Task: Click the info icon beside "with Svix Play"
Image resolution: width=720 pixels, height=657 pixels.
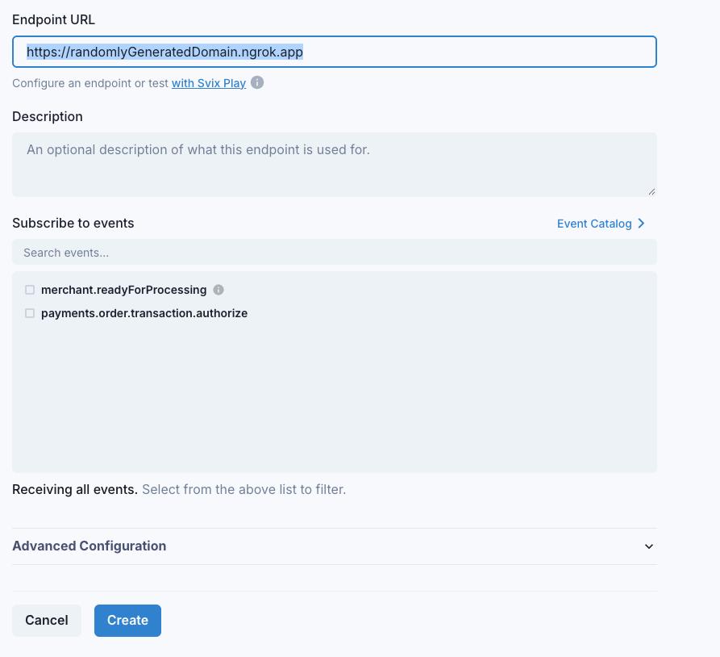Action: (x=256, y=82)
